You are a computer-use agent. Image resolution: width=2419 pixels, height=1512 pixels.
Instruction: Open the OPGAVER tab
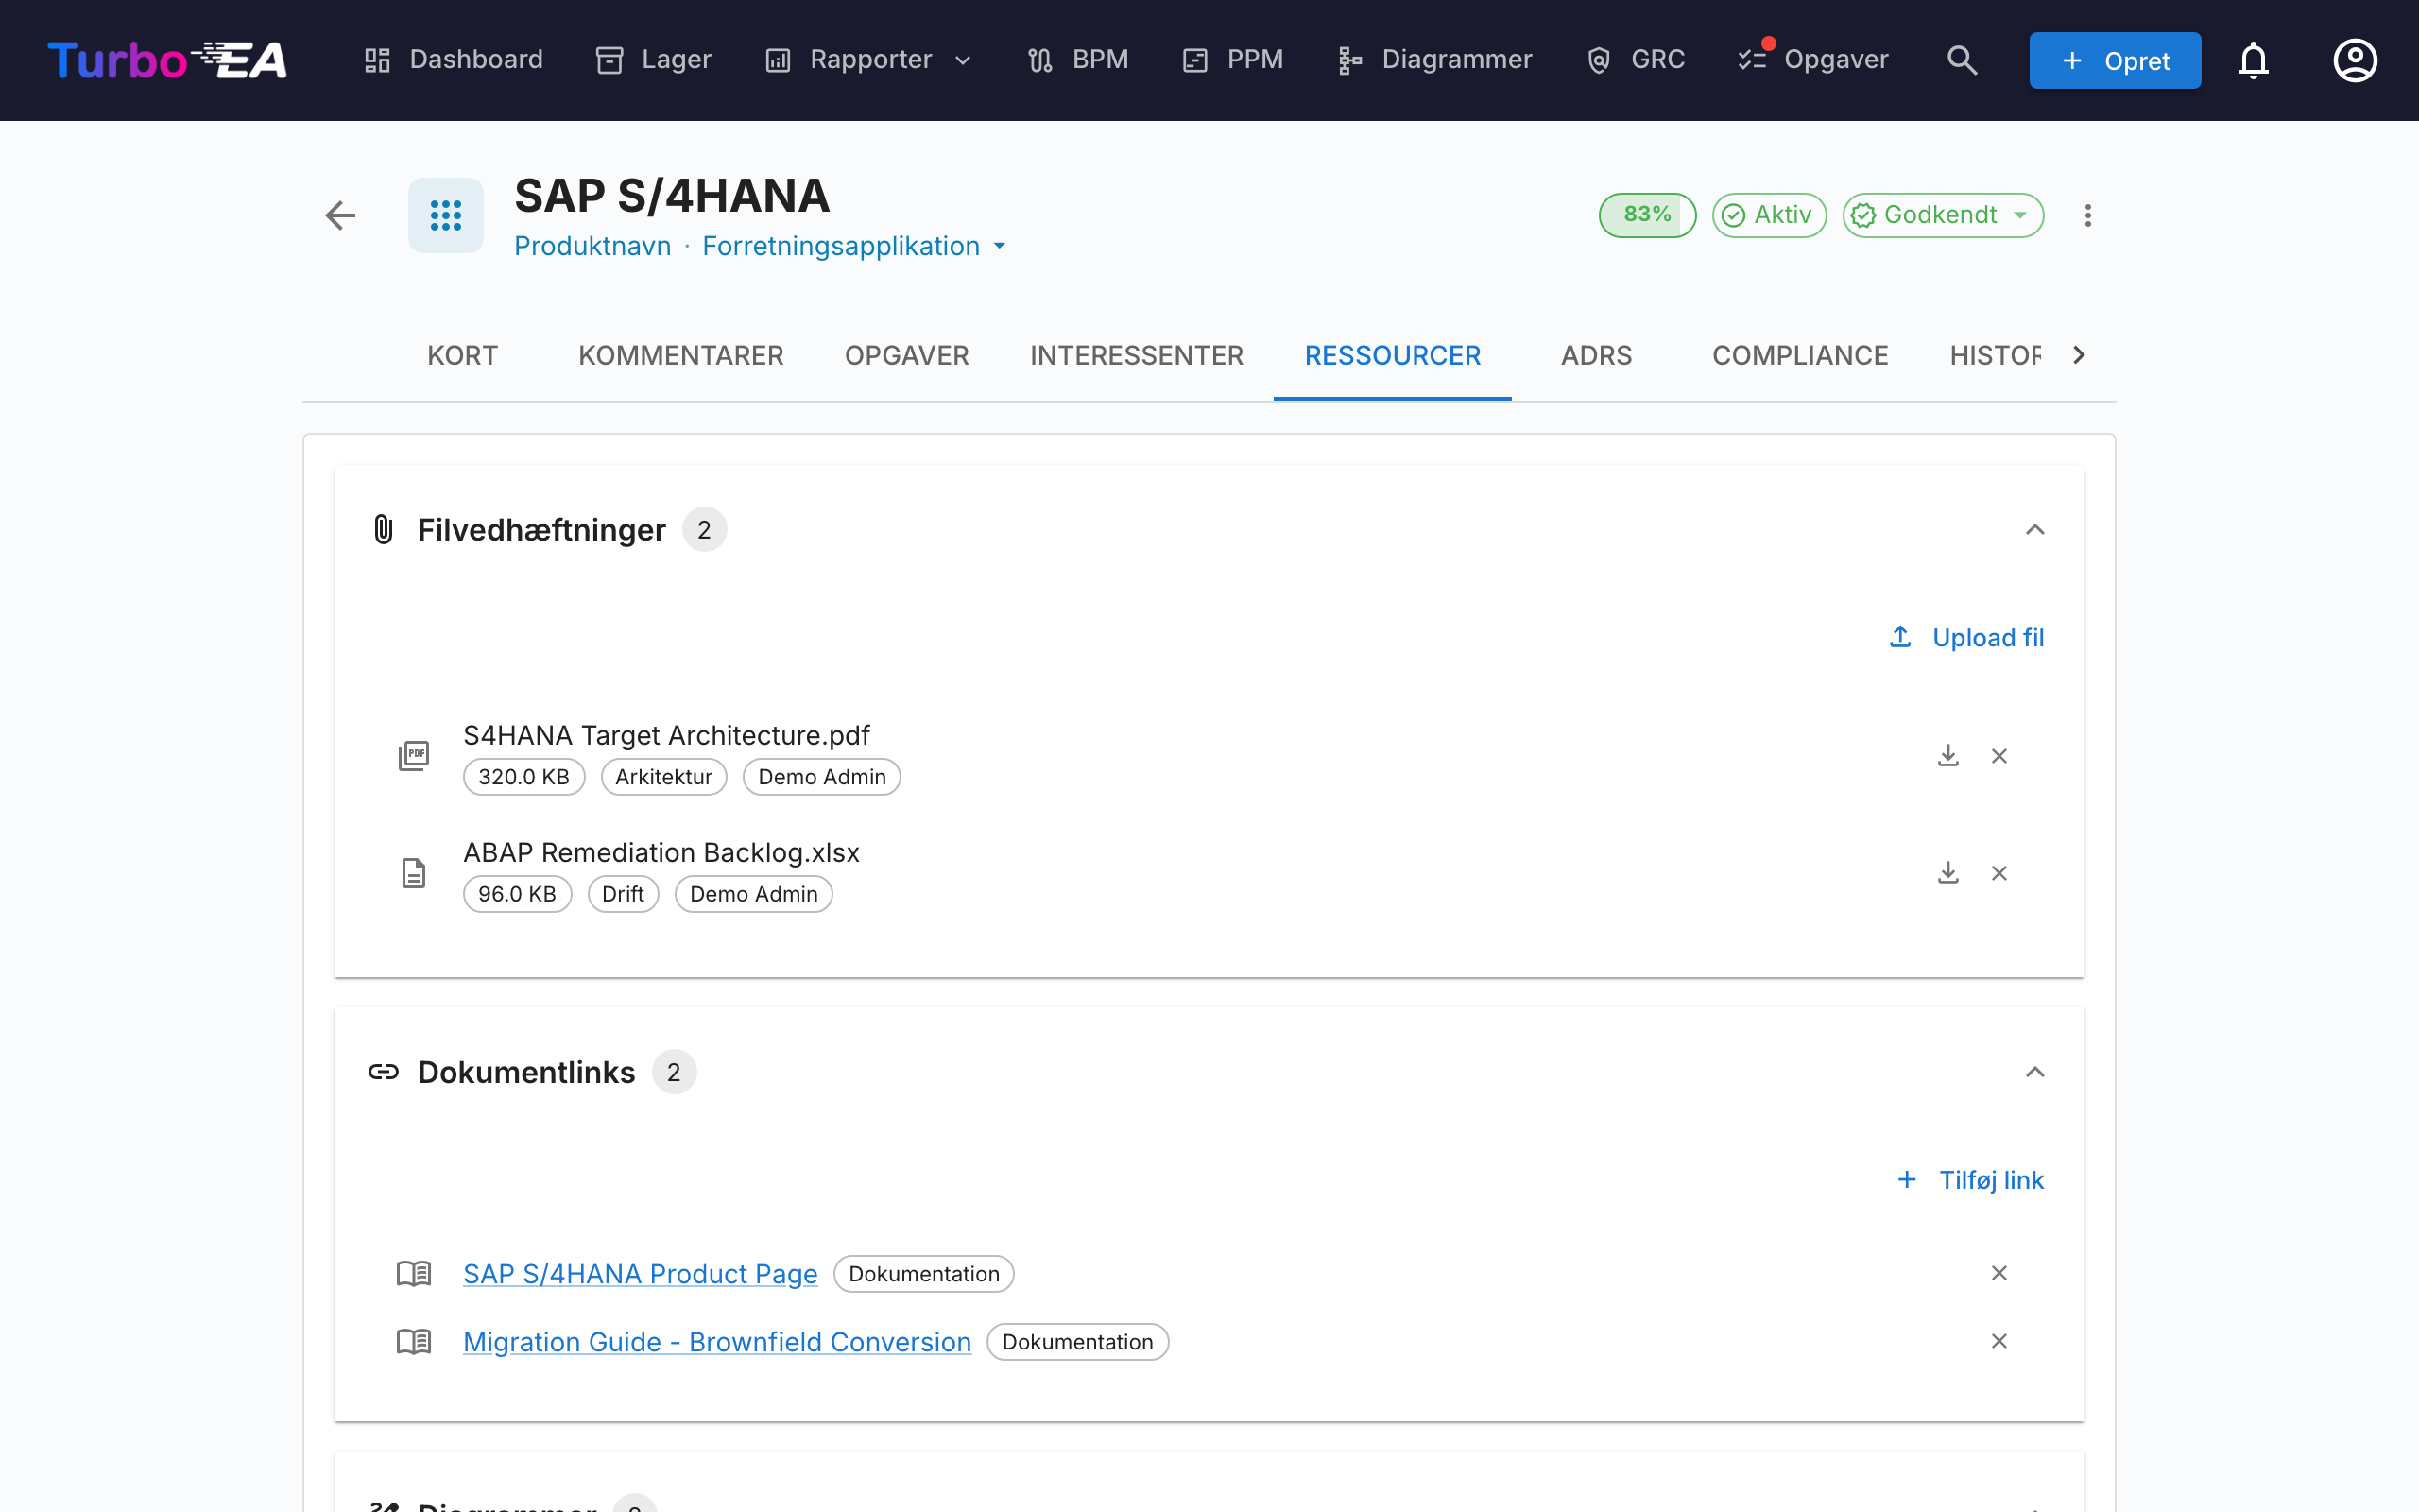906,356
